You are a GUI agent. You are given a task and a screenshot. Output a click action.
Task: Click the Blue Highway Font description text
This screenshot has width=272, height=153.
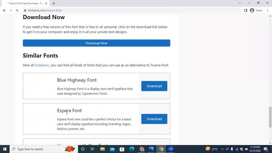pos(95,91)
